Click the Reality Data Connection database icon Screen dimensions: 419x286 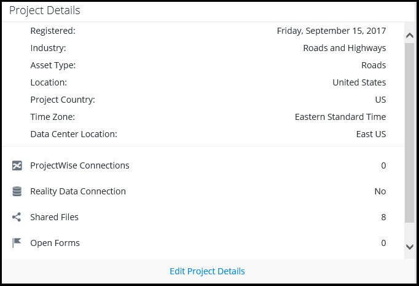click(x=17, y=191)
